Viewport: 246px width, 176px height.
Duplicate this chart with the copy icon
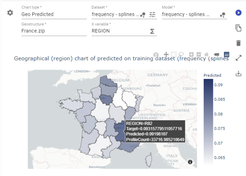[x=238, y=28]
